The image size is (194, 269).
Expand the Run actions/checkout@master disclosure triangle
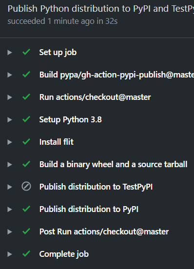(10, 97)
